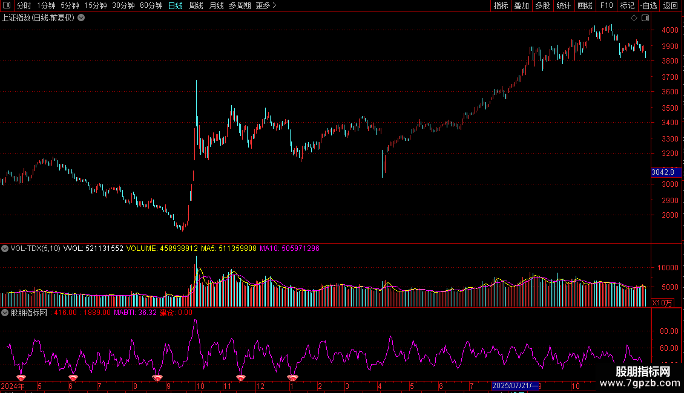This screenshot has width=684, height=393.
Task: Click the red signal marker just before month 9
Action: coord(157,378)
